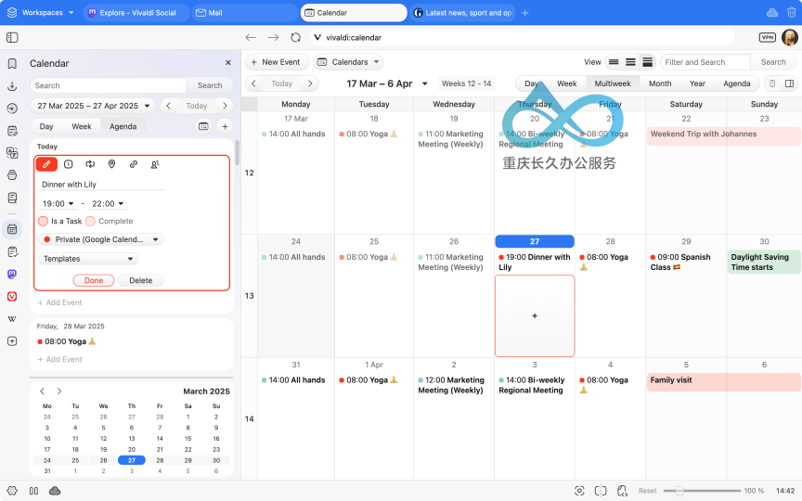The height and width of the screenshot is (501, 802).
Task: Delete the Dinner with Lily event
Action: coord(141,280)
